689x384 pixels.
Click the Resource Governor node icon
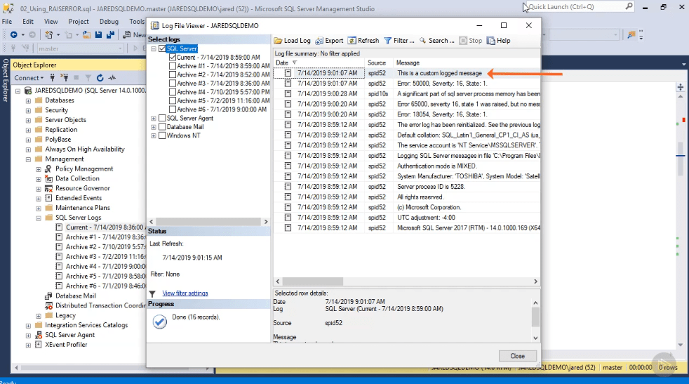click(x=49, y=188)
